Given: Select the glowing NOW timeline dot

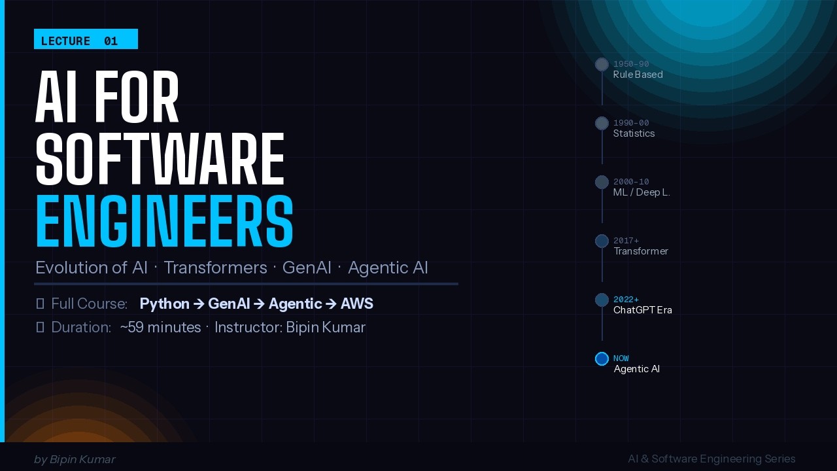Looking at the screenshot, I should pos(602,358).
